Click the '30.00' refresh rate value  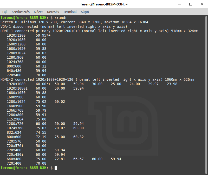(x=97, y=84)
